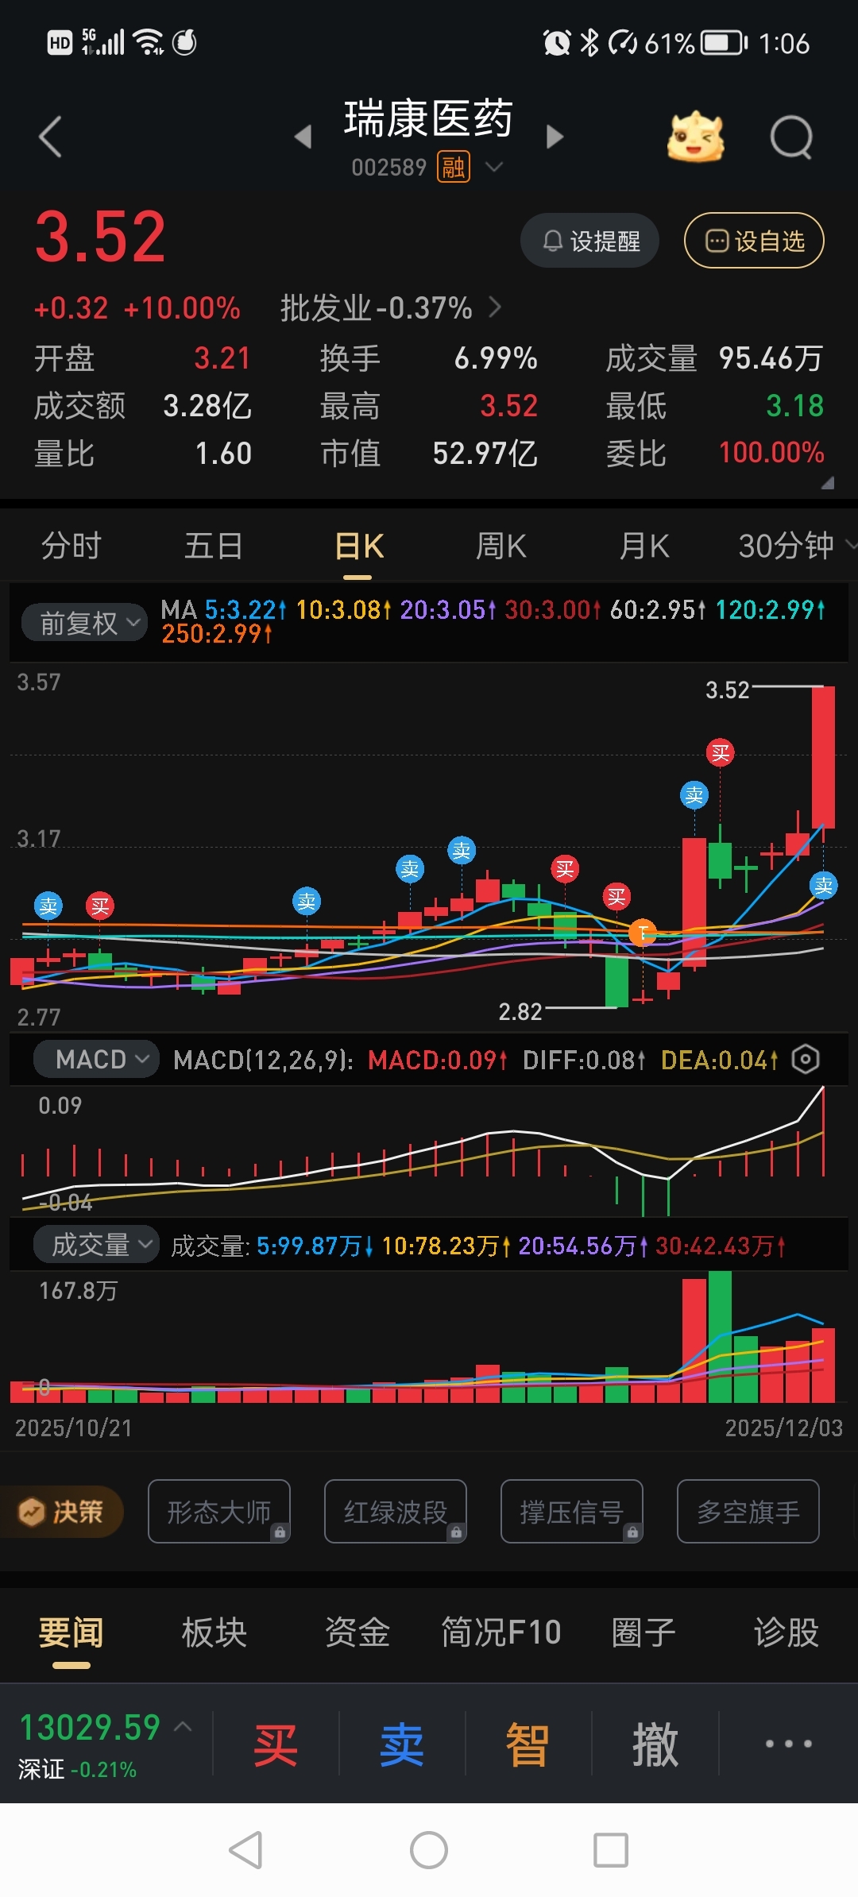Open the MACD indicator dropdown
Screen dimensions: 858x1897
pyautogui.click(x=97, y=1059)
